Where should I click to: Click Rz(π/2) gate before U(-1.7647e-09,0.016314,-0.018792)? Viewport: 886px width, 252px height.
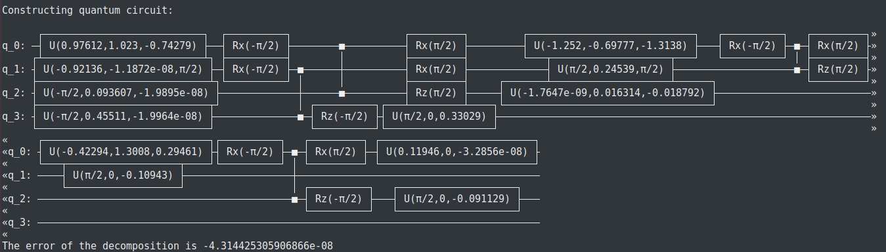click(437, 93)
